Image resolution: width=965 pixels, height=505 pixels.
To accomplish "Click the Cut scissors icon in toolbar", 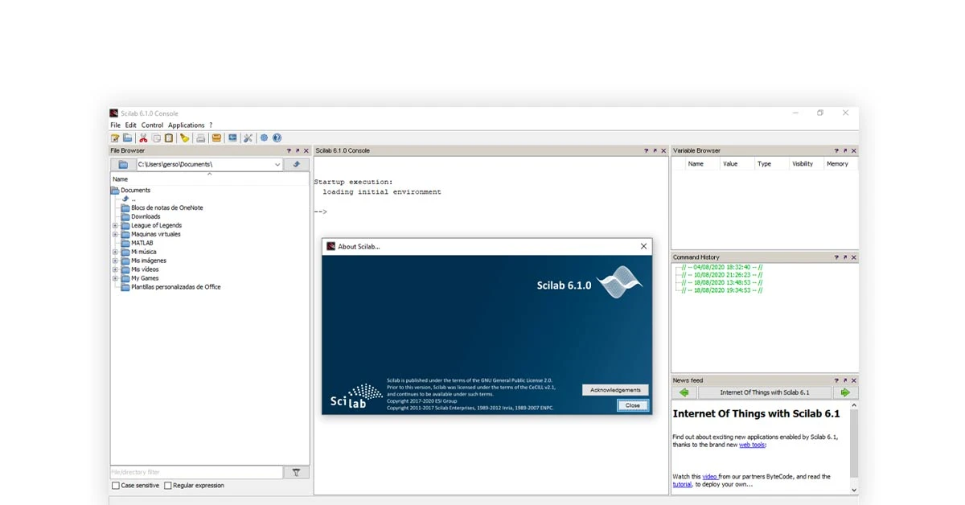I will tap(144, 138).
